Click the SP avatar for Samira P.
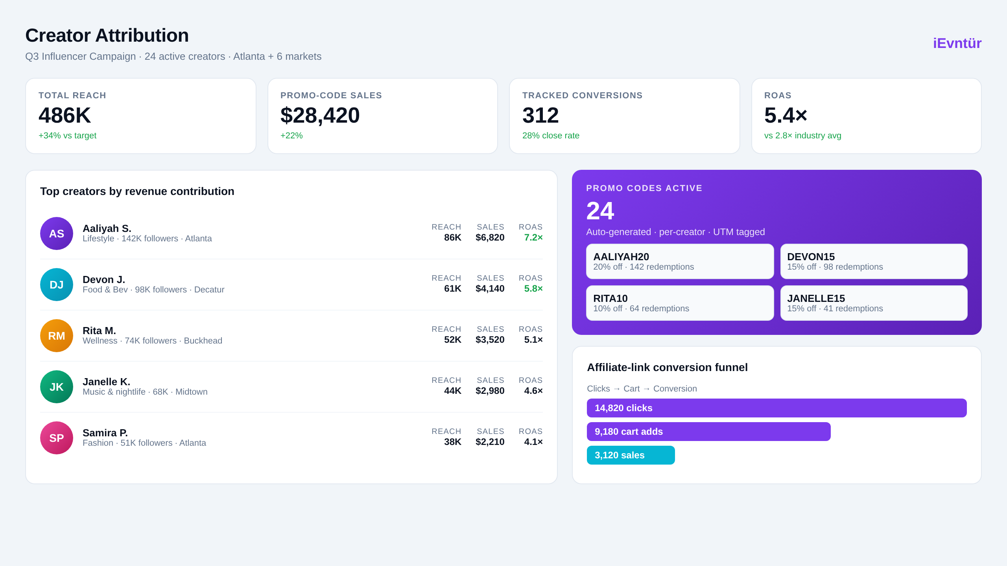This screenshot has height=566, width=1007. (x=57, y=438)
